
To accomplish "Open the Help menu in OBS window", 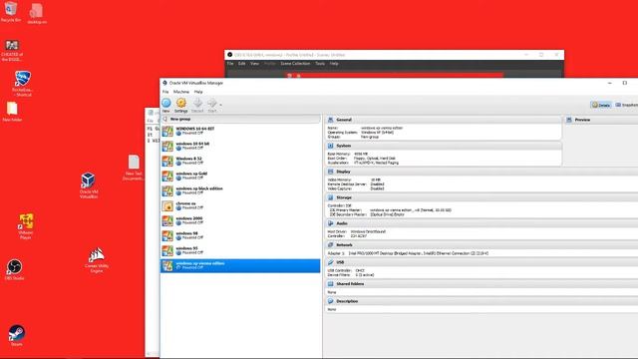I will pyautogui.click(x=334, y=64).
